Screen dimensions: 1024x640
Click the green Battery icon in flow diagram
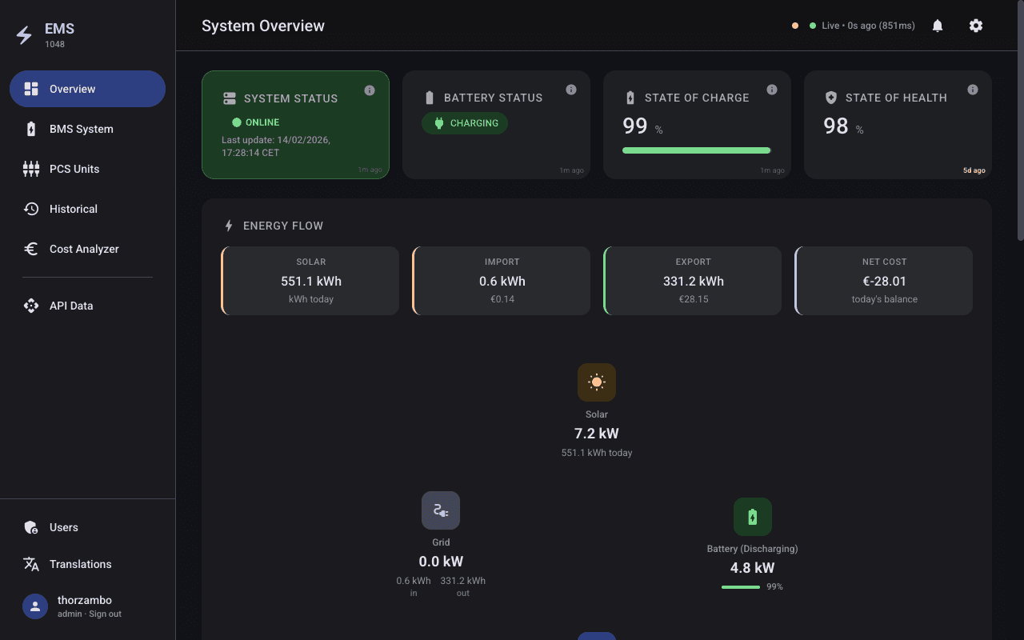click(753, 517)
